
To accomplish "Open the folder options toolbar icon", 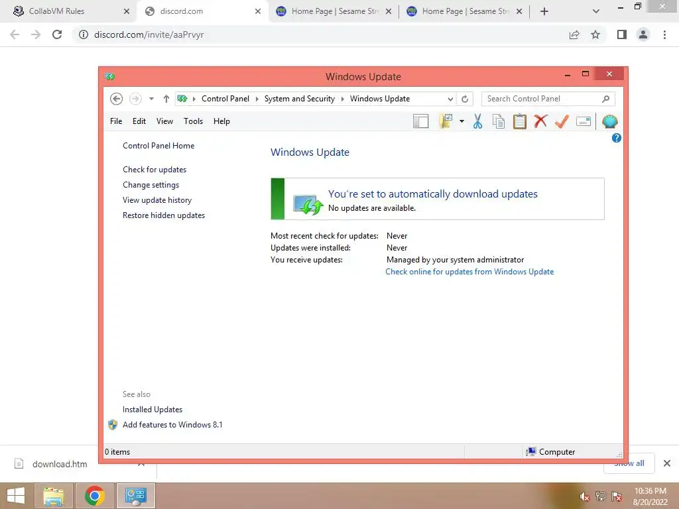I will pyautogui.click(x=446, y=122).
